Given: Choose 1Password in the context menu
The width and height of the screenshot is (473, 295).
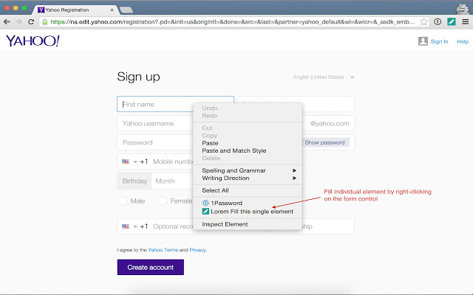Looking at the screenshot, I should (248, 203).
